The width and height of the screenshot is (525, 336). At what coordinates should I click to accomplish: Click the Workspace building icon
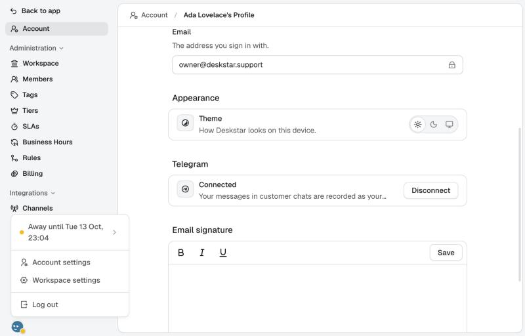(14, 63)
